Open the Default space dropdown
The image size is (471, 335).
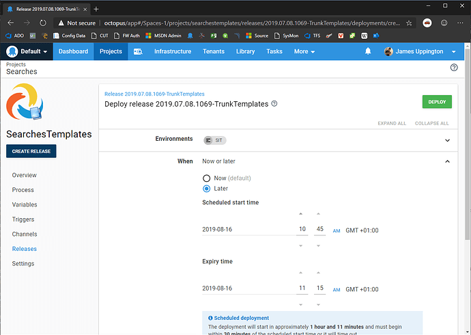coord(27,51)
